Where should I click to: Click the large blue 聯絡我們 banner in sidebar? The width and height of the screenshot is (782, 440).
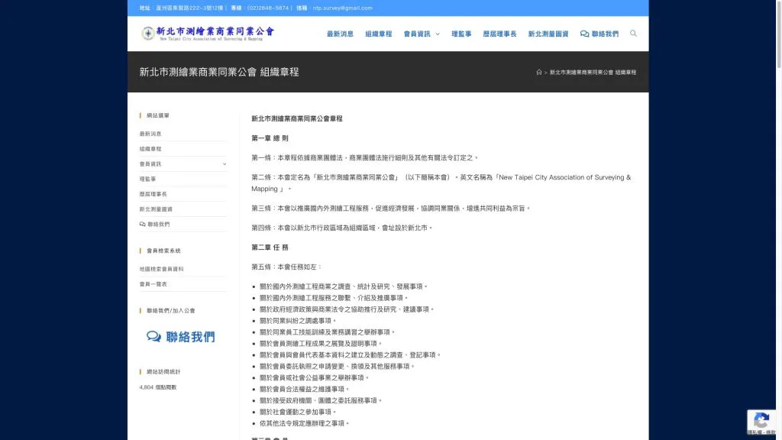[x=181, y=337]
